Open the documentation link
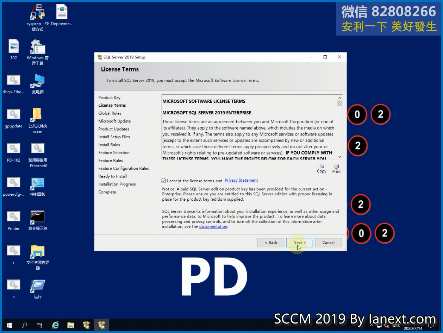This screenshot has height=333, width=443. (x=213, y=227)
